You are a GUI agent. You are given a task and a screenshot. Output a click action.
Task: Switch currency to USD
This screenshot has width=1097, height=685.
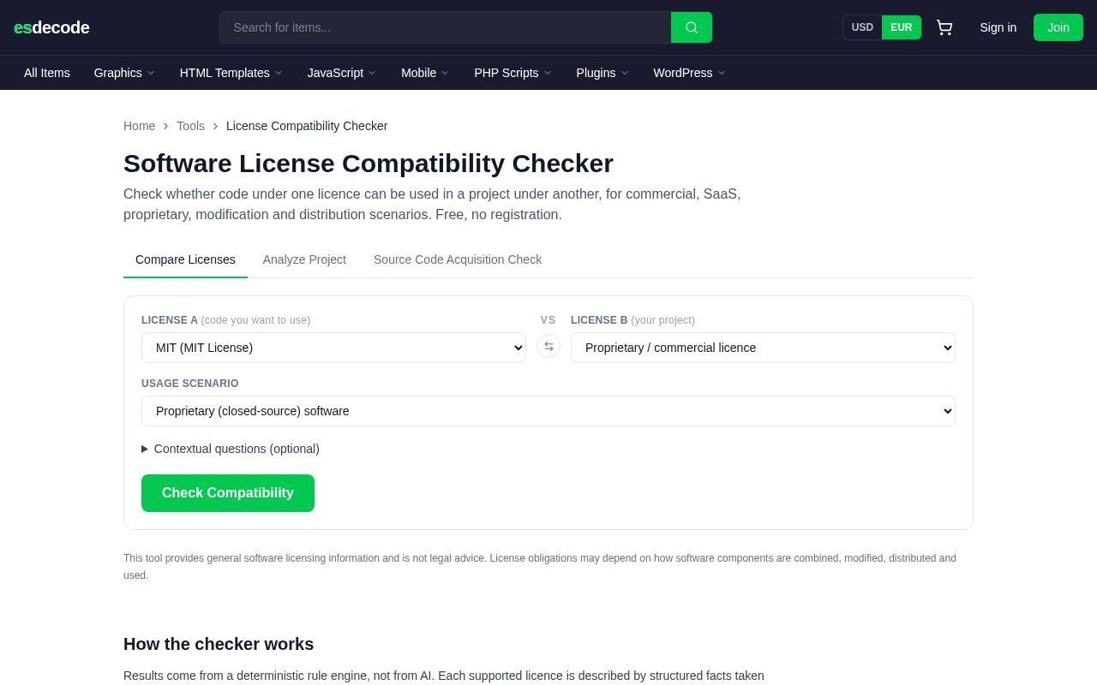(x=862, y=27)
